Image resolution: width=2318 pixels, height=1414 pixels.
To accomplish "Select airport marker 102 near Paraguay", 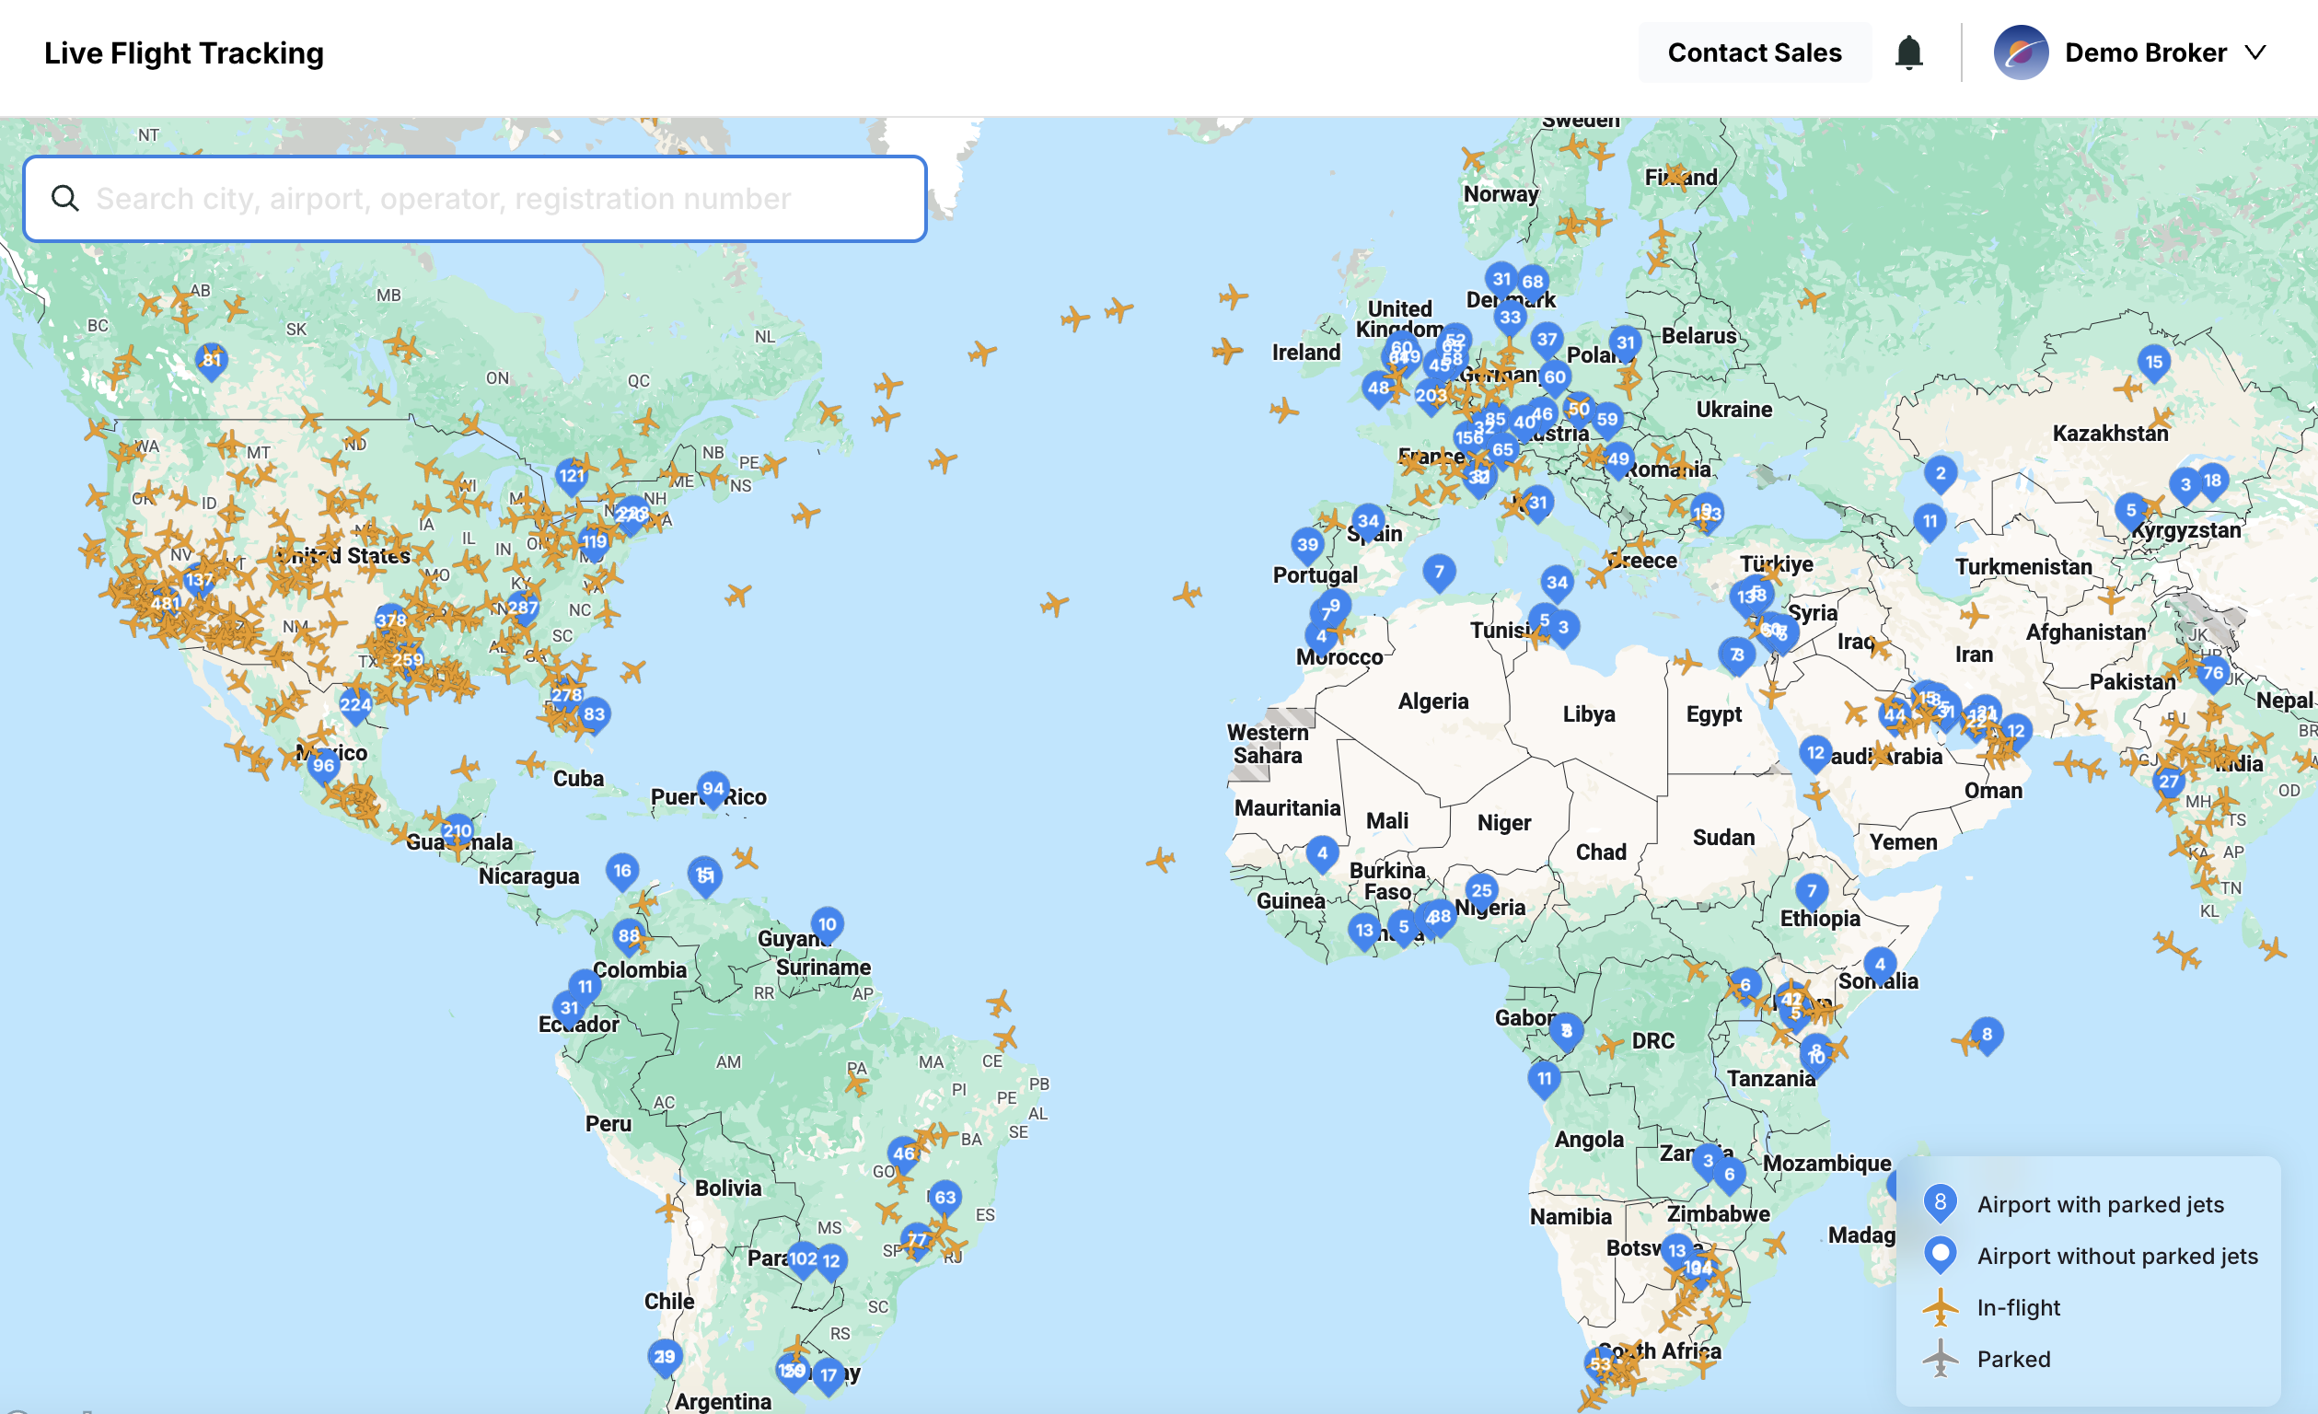I will click(x=803, y=1260).
